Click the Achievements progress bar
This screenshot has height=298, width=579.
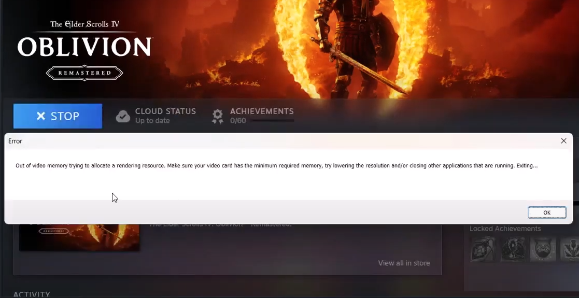coord(273,120)
